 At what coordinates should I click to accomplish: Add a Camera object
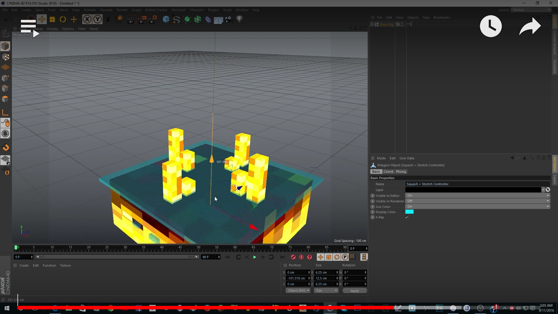(229, 19)
